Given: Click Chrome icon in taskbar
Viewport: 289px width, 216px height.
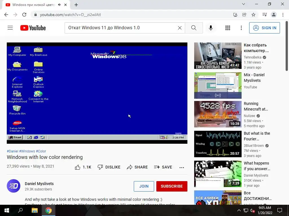Looking at the screenshot, I should 49,210.
